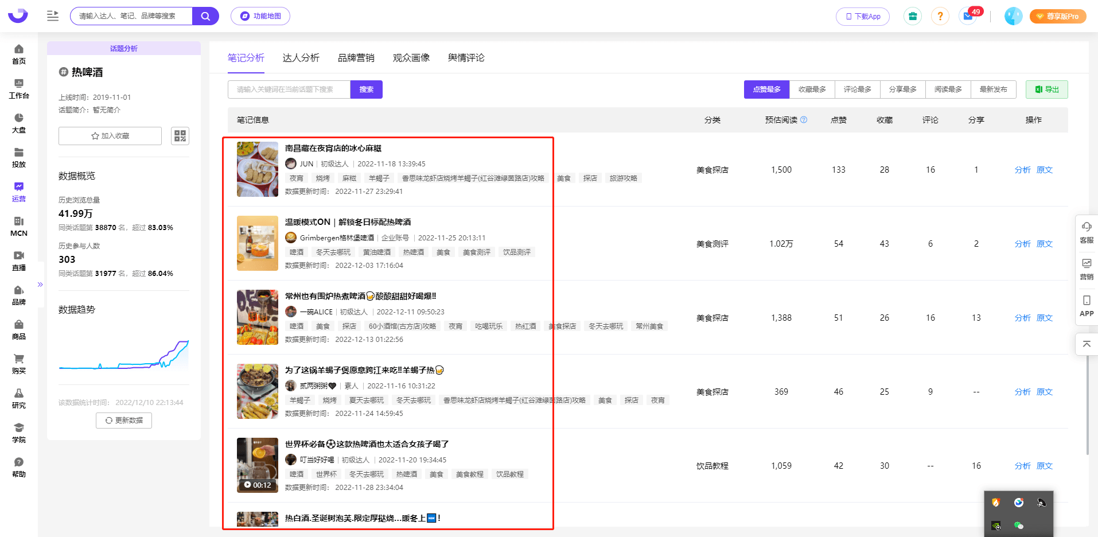Open 工作台 in left sidebar

pyautogui.click(x=19, y=89)
